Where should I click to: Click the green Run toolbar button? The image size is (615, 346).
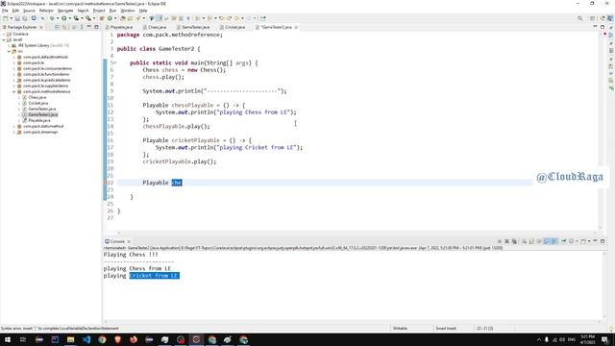pos(63,18)
